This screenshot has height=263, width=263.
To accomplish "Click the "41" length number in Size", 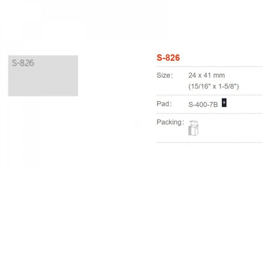I will click(x=207, y=75).
